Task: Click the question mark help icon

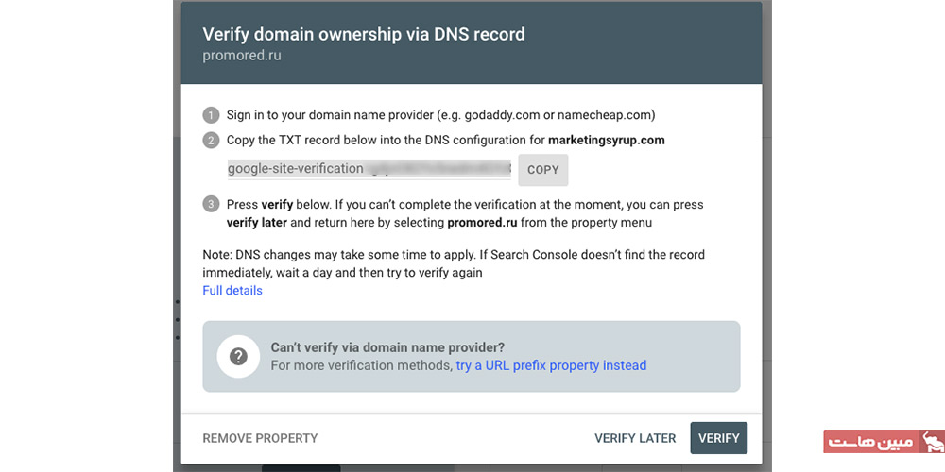Action: click(238, 356)
